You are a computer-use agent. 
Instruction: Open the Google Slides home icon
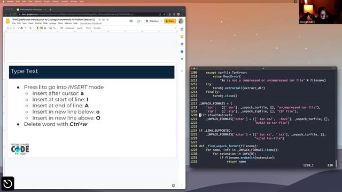(x=8, y=21)
